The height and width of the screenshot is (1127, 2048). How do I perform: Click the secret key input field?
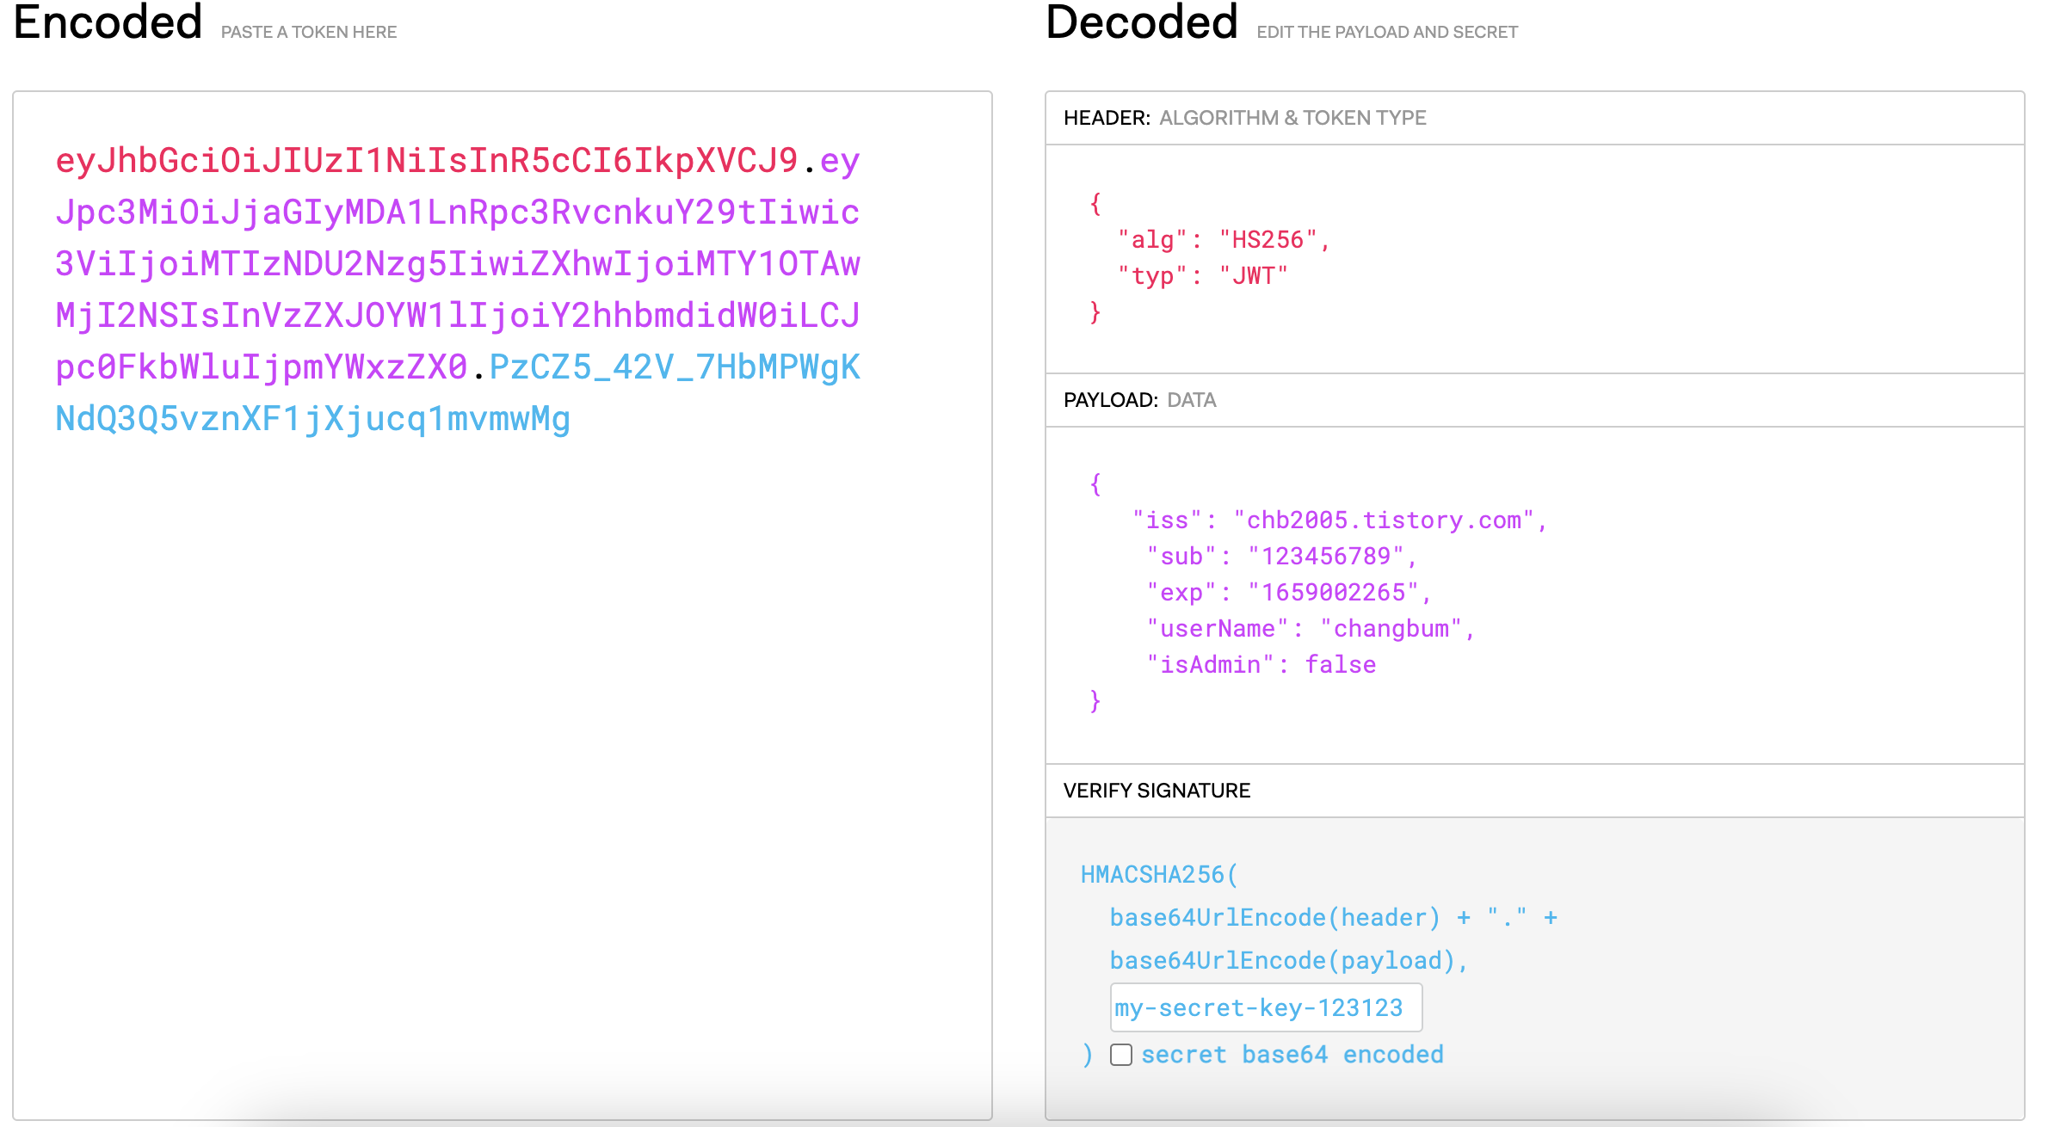click(1265, 1007)
